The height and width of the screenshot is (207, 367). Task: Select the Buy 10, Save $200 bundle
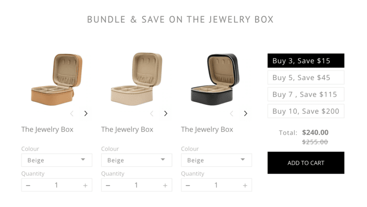pyautogui.click(x=306, y=111)
